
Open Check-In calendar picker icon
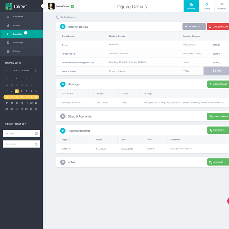tap(36, 134)
